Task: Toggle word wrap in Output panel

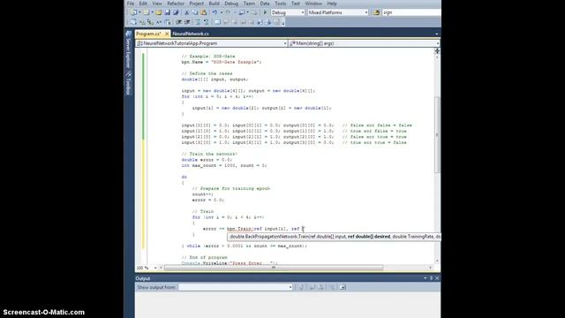Action: click(343, 287)
